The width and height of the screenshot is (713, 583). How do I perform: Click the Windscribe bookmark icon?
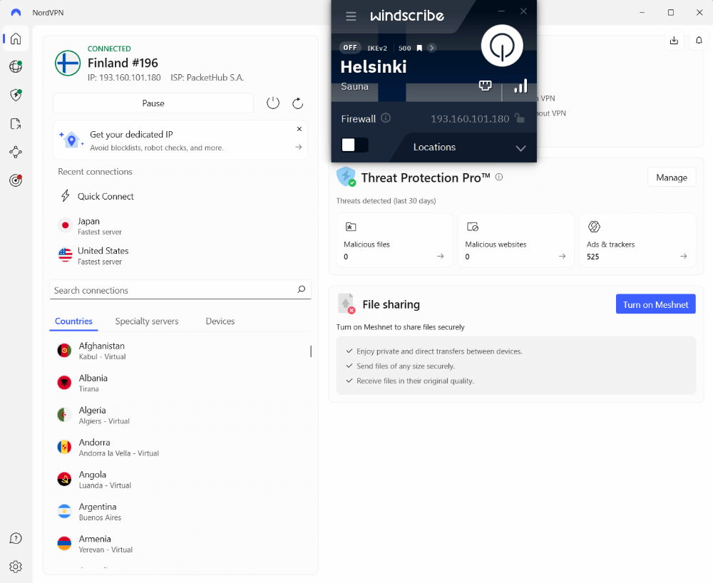tap(419, 48)
